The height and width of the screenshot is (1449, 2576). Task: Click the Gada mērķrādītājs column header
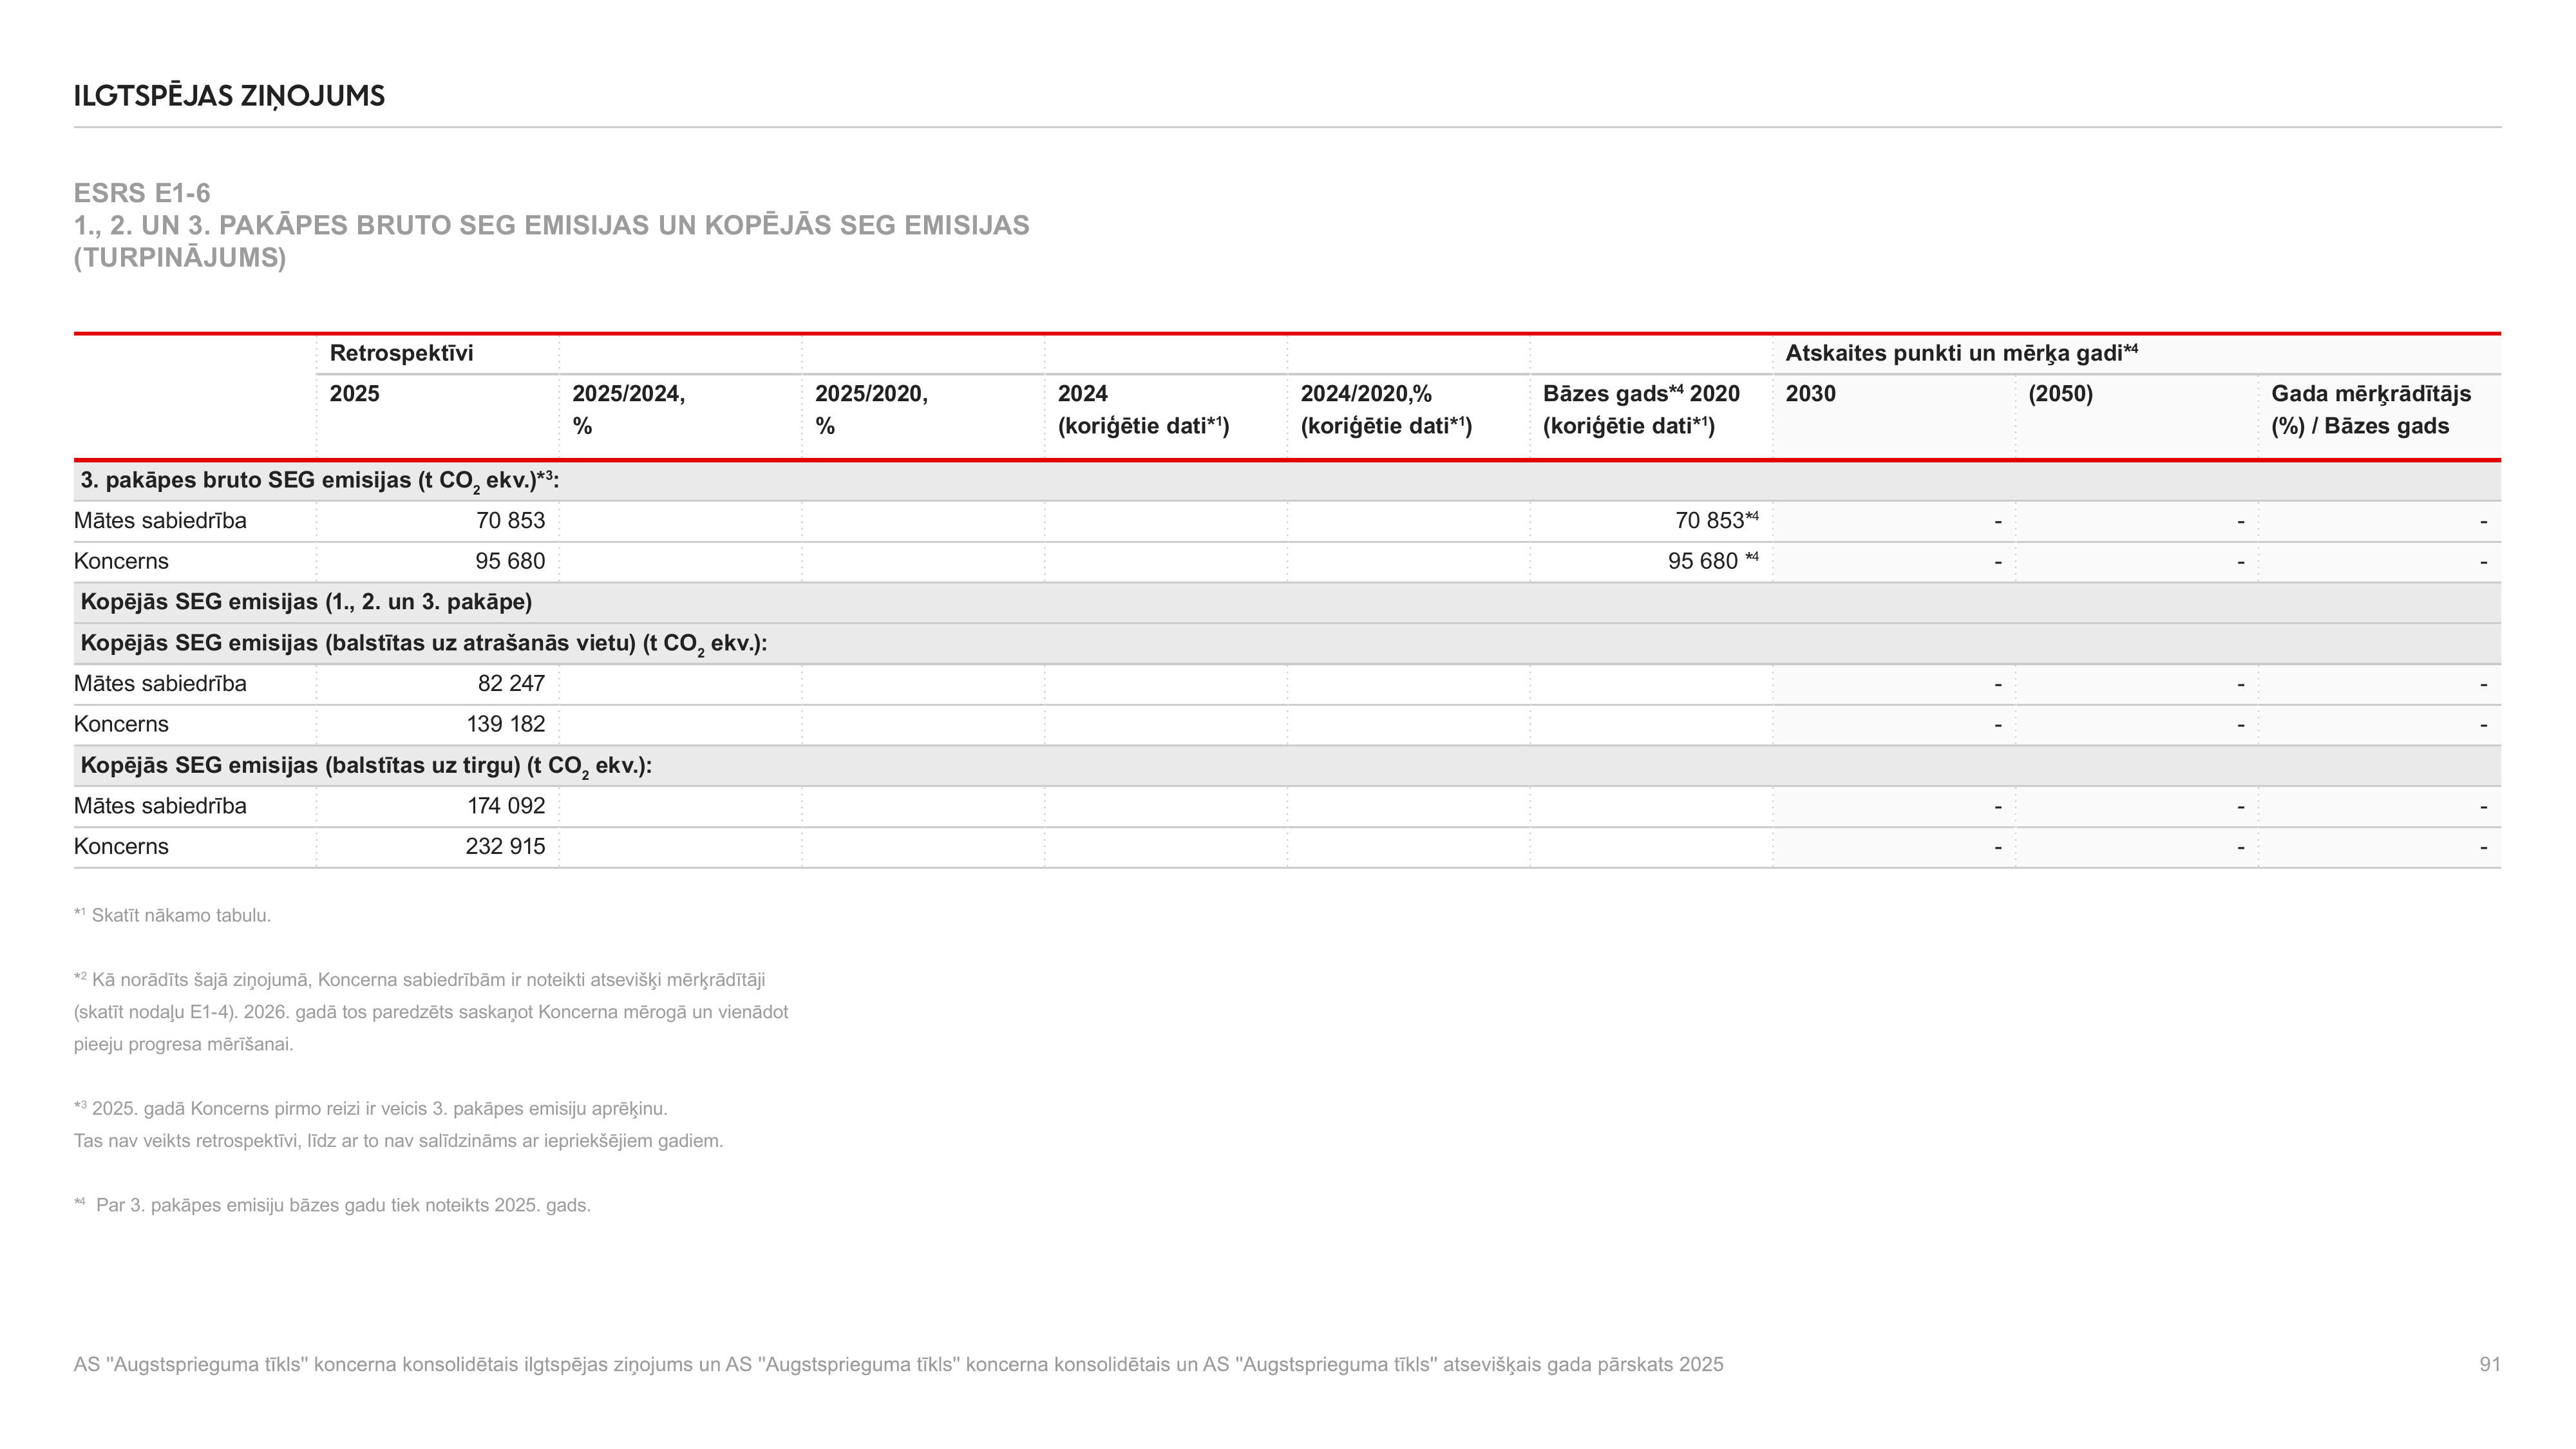tap(2370, 410)
